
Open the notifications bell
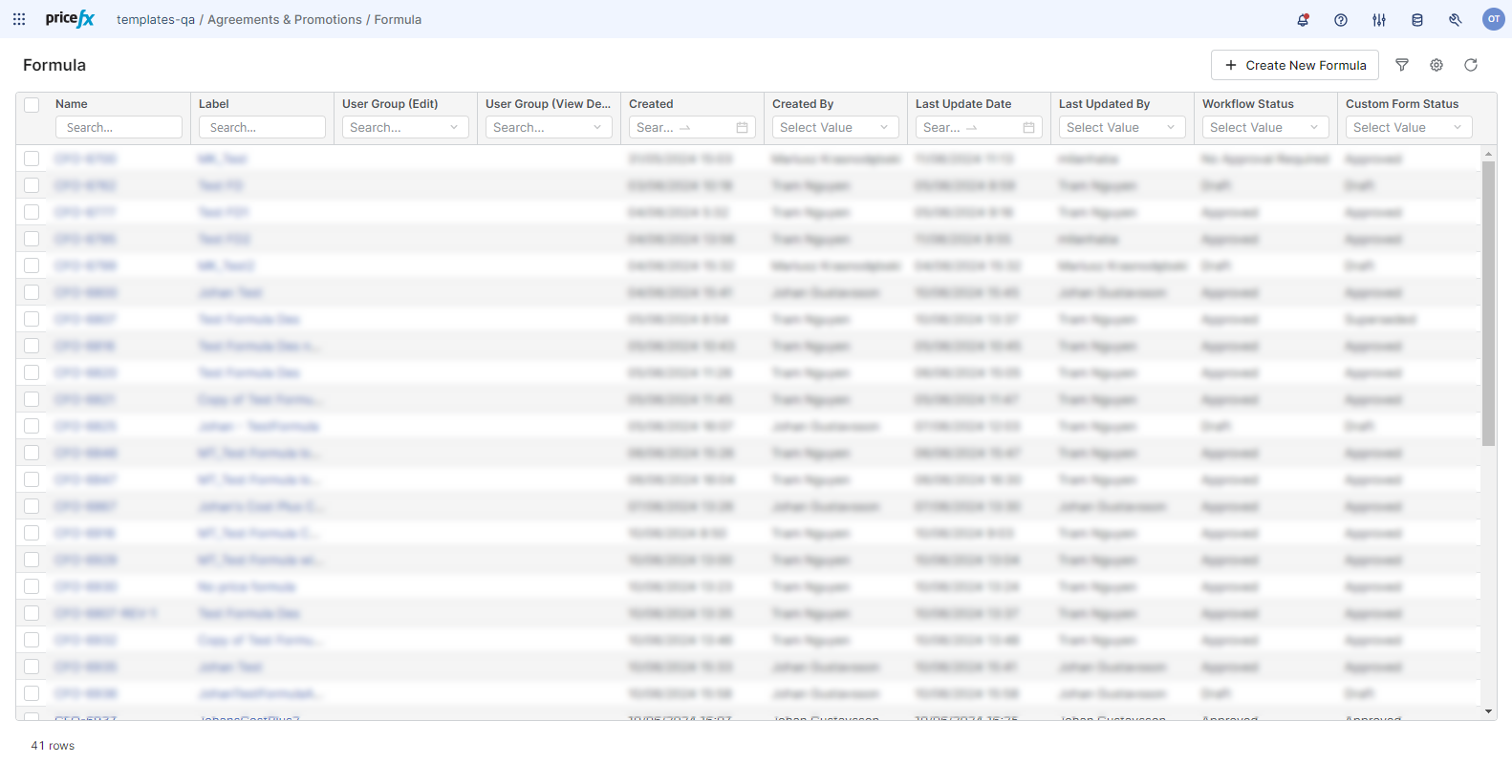(x=1303, y=19)
